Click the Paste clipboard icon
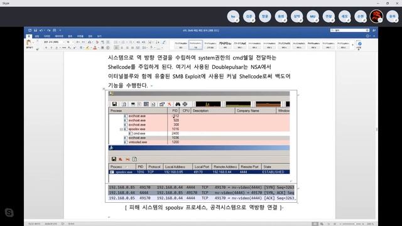The width and height of the screenshot is (402, 226). (29, 42)
